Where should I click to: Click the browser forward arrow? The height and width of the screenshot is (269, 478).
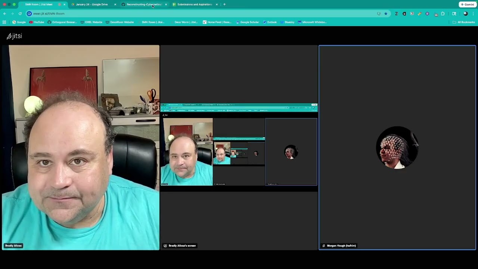(x=12, y=13)
